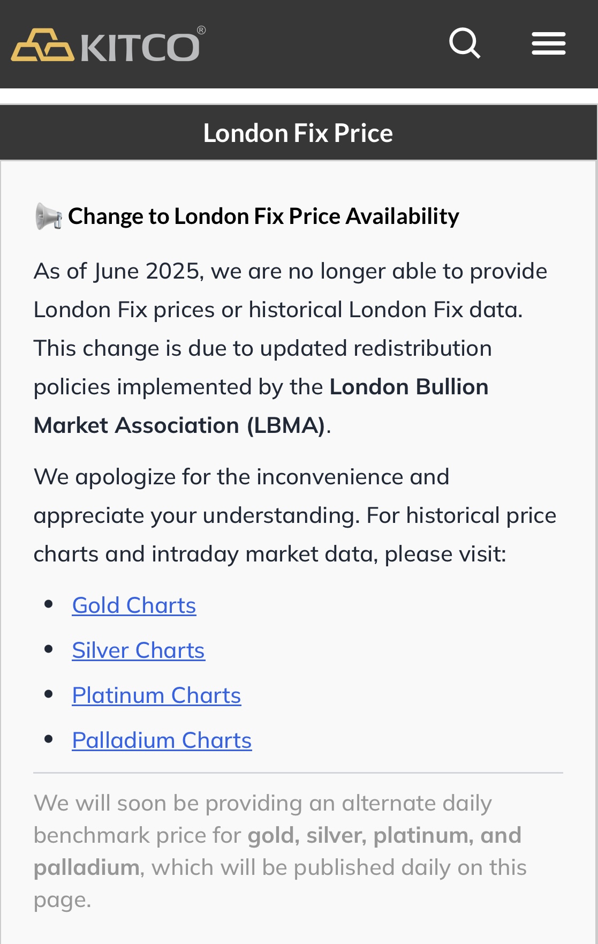The image size is (598, 944).
Task: Click the We apologize for the inconvenience paragraph
Action: click(x=295, y=515)
